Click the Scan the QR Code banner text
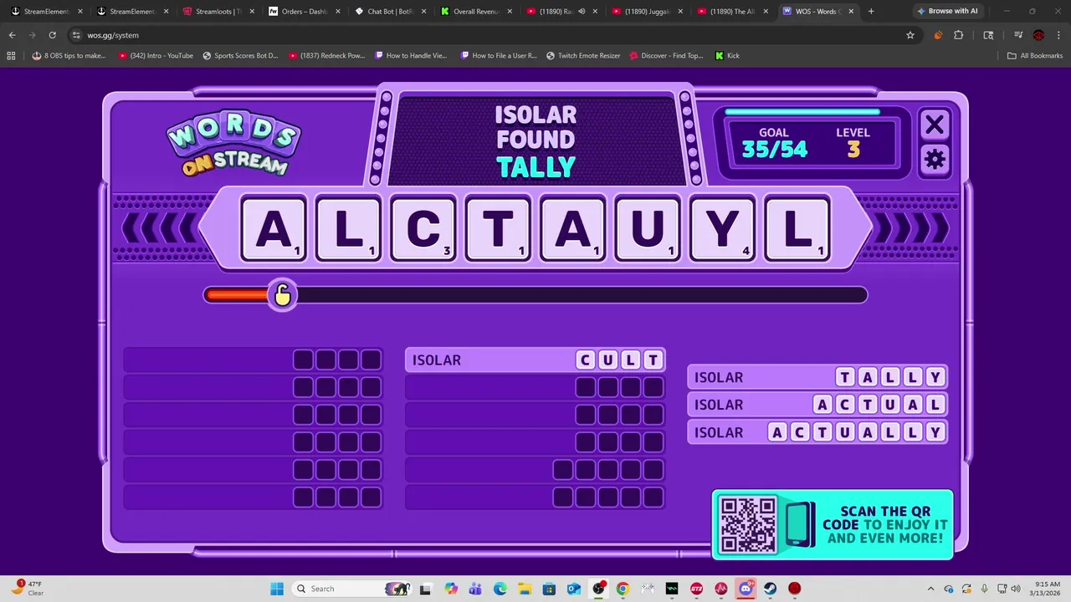This screenshot has height=602, width=1071. [885, 525]
